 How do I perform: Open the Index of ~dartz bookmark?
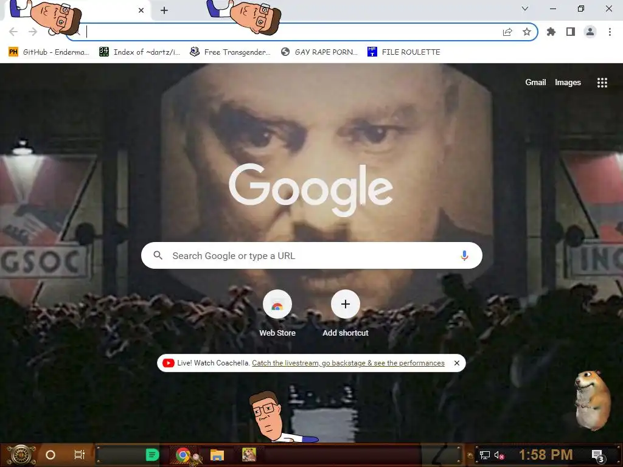[139, 52]
